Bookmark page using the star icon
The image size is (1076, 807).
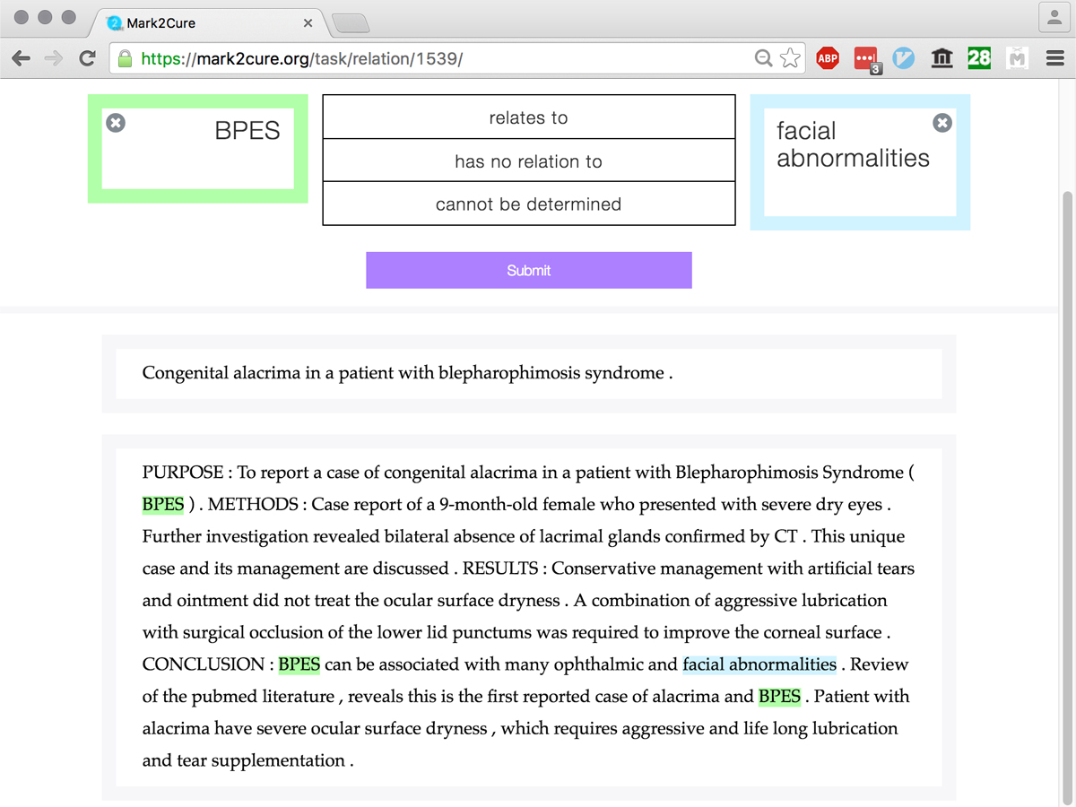click(x=790, y=59)
